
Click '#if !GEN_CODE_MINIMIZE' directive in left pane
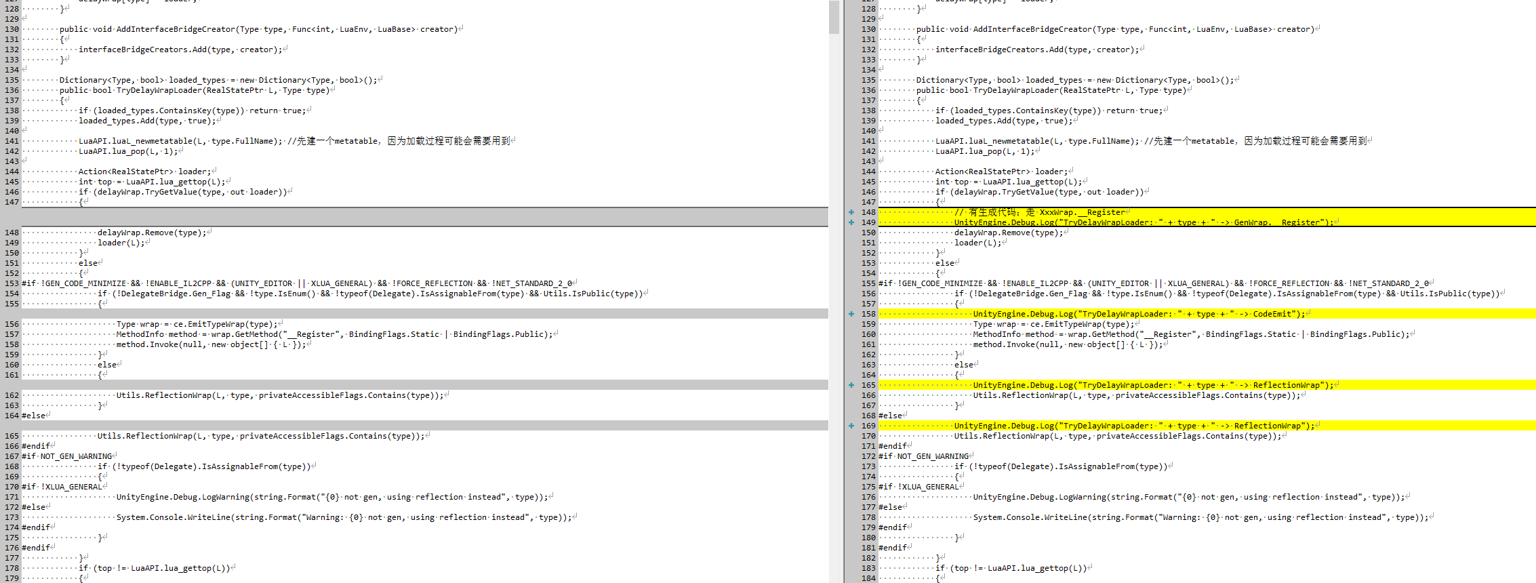(x=297, y=283)
